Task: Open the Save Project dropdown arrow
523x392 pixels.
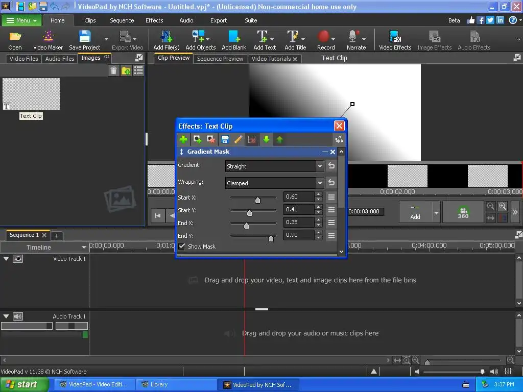Action: 106,39
